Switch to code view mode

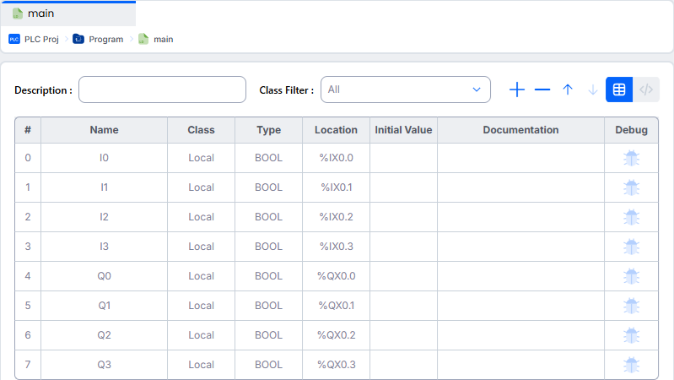(x=645, y=90)
